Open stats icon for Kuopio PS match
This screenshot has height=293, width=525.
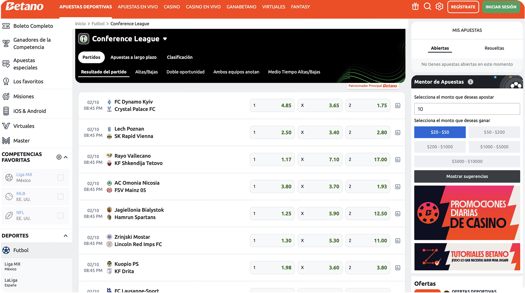coord(398,268)
